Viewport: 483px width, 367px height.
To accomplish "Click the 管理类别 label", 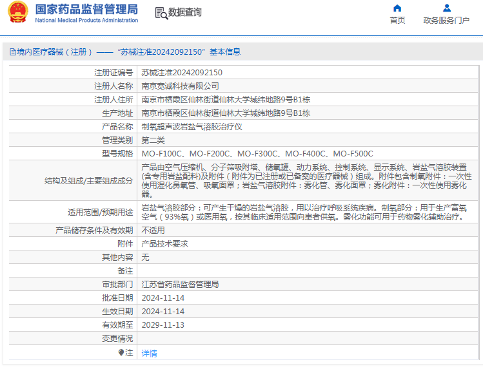I will click(x=117, y=140).
